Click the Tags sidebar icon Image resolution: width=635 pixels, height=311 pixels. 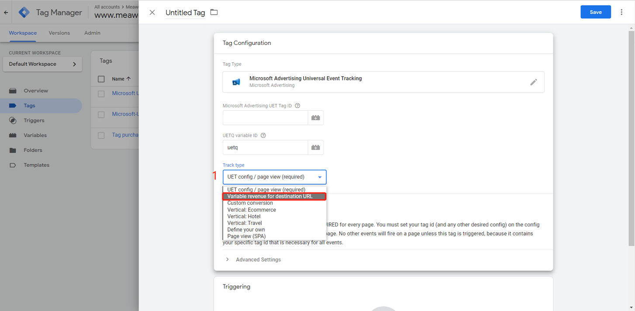click(13, 105)
